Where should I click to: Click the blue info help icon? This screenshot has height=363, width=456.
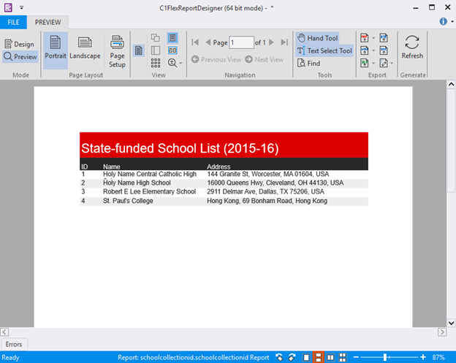click(443, 21)
